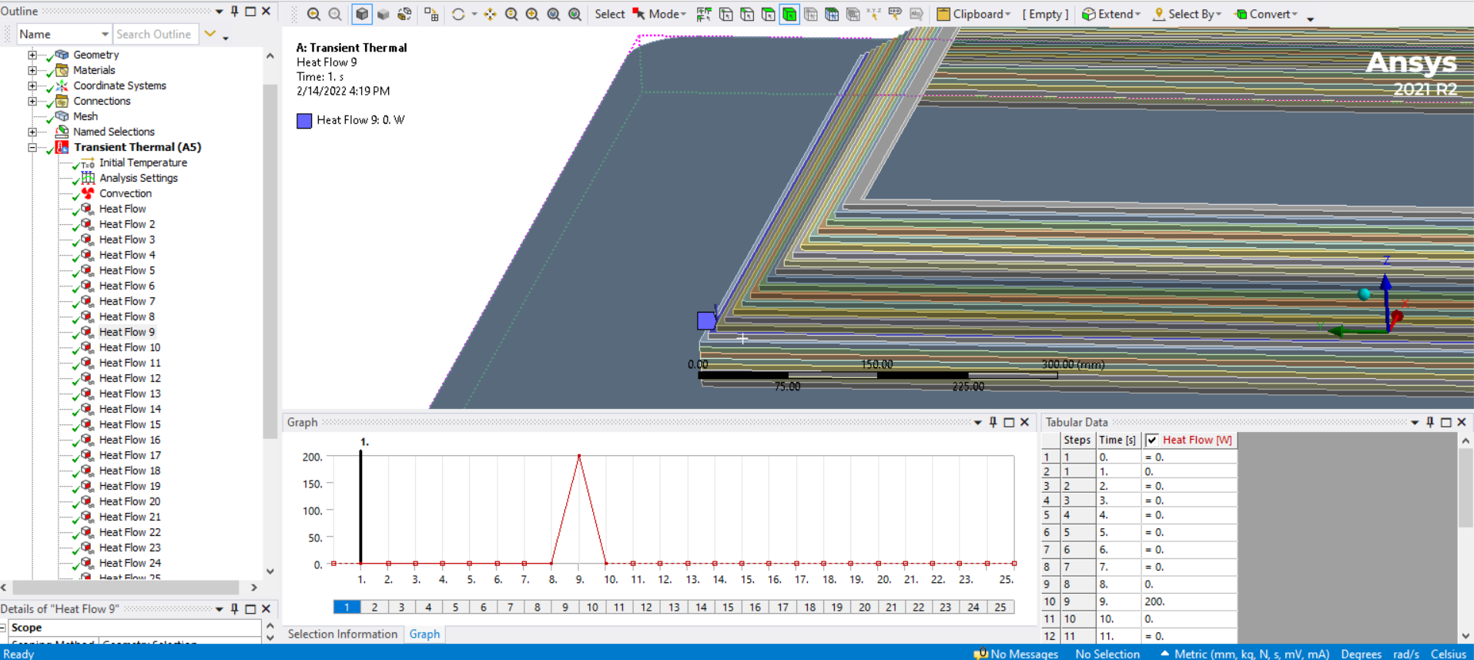The image size is (1474, 660).
Task: Activate the Rotate view tool
Action: tap(458, 14)
